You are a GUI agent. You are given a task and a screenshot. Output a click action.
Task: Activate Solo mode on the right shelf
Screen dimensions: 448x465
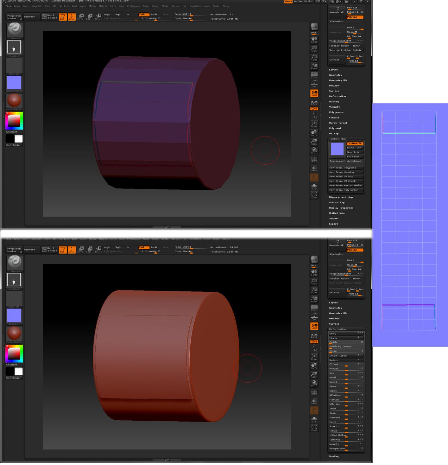pos(314,186)
